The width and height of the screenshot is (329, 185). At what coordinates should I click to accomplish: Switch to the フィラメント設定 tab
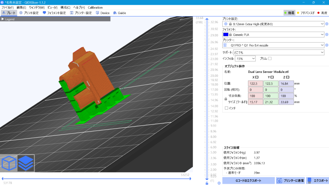tap(54, 13)
